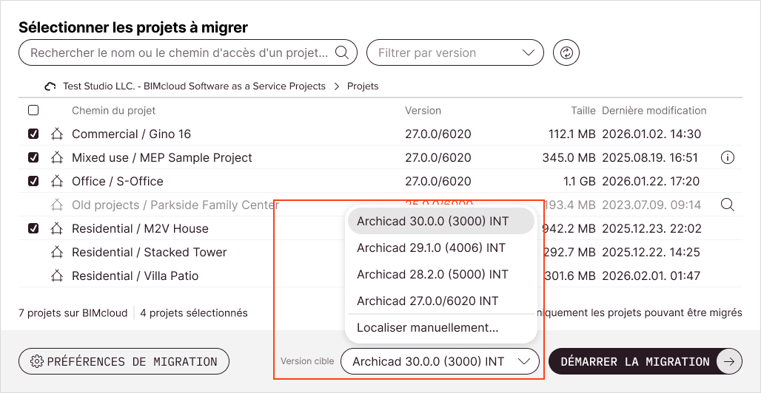Click the 345.0 MB size value

(569, 157)
